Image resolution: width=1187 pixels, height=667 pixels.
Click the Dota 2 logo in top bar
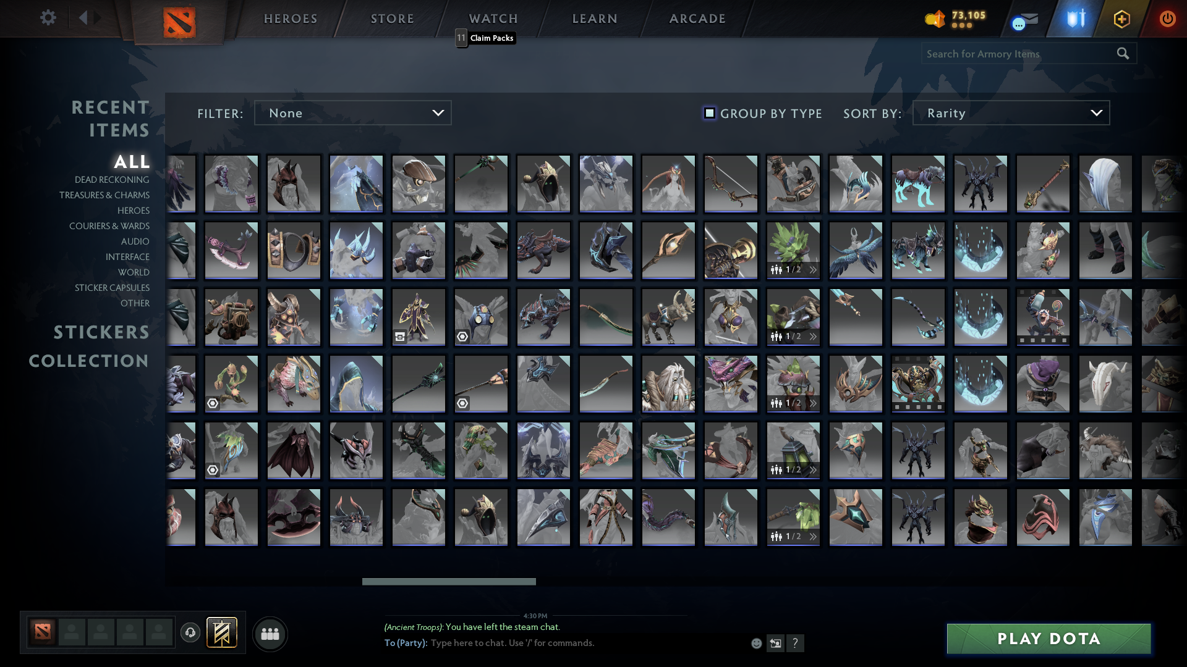179,20
